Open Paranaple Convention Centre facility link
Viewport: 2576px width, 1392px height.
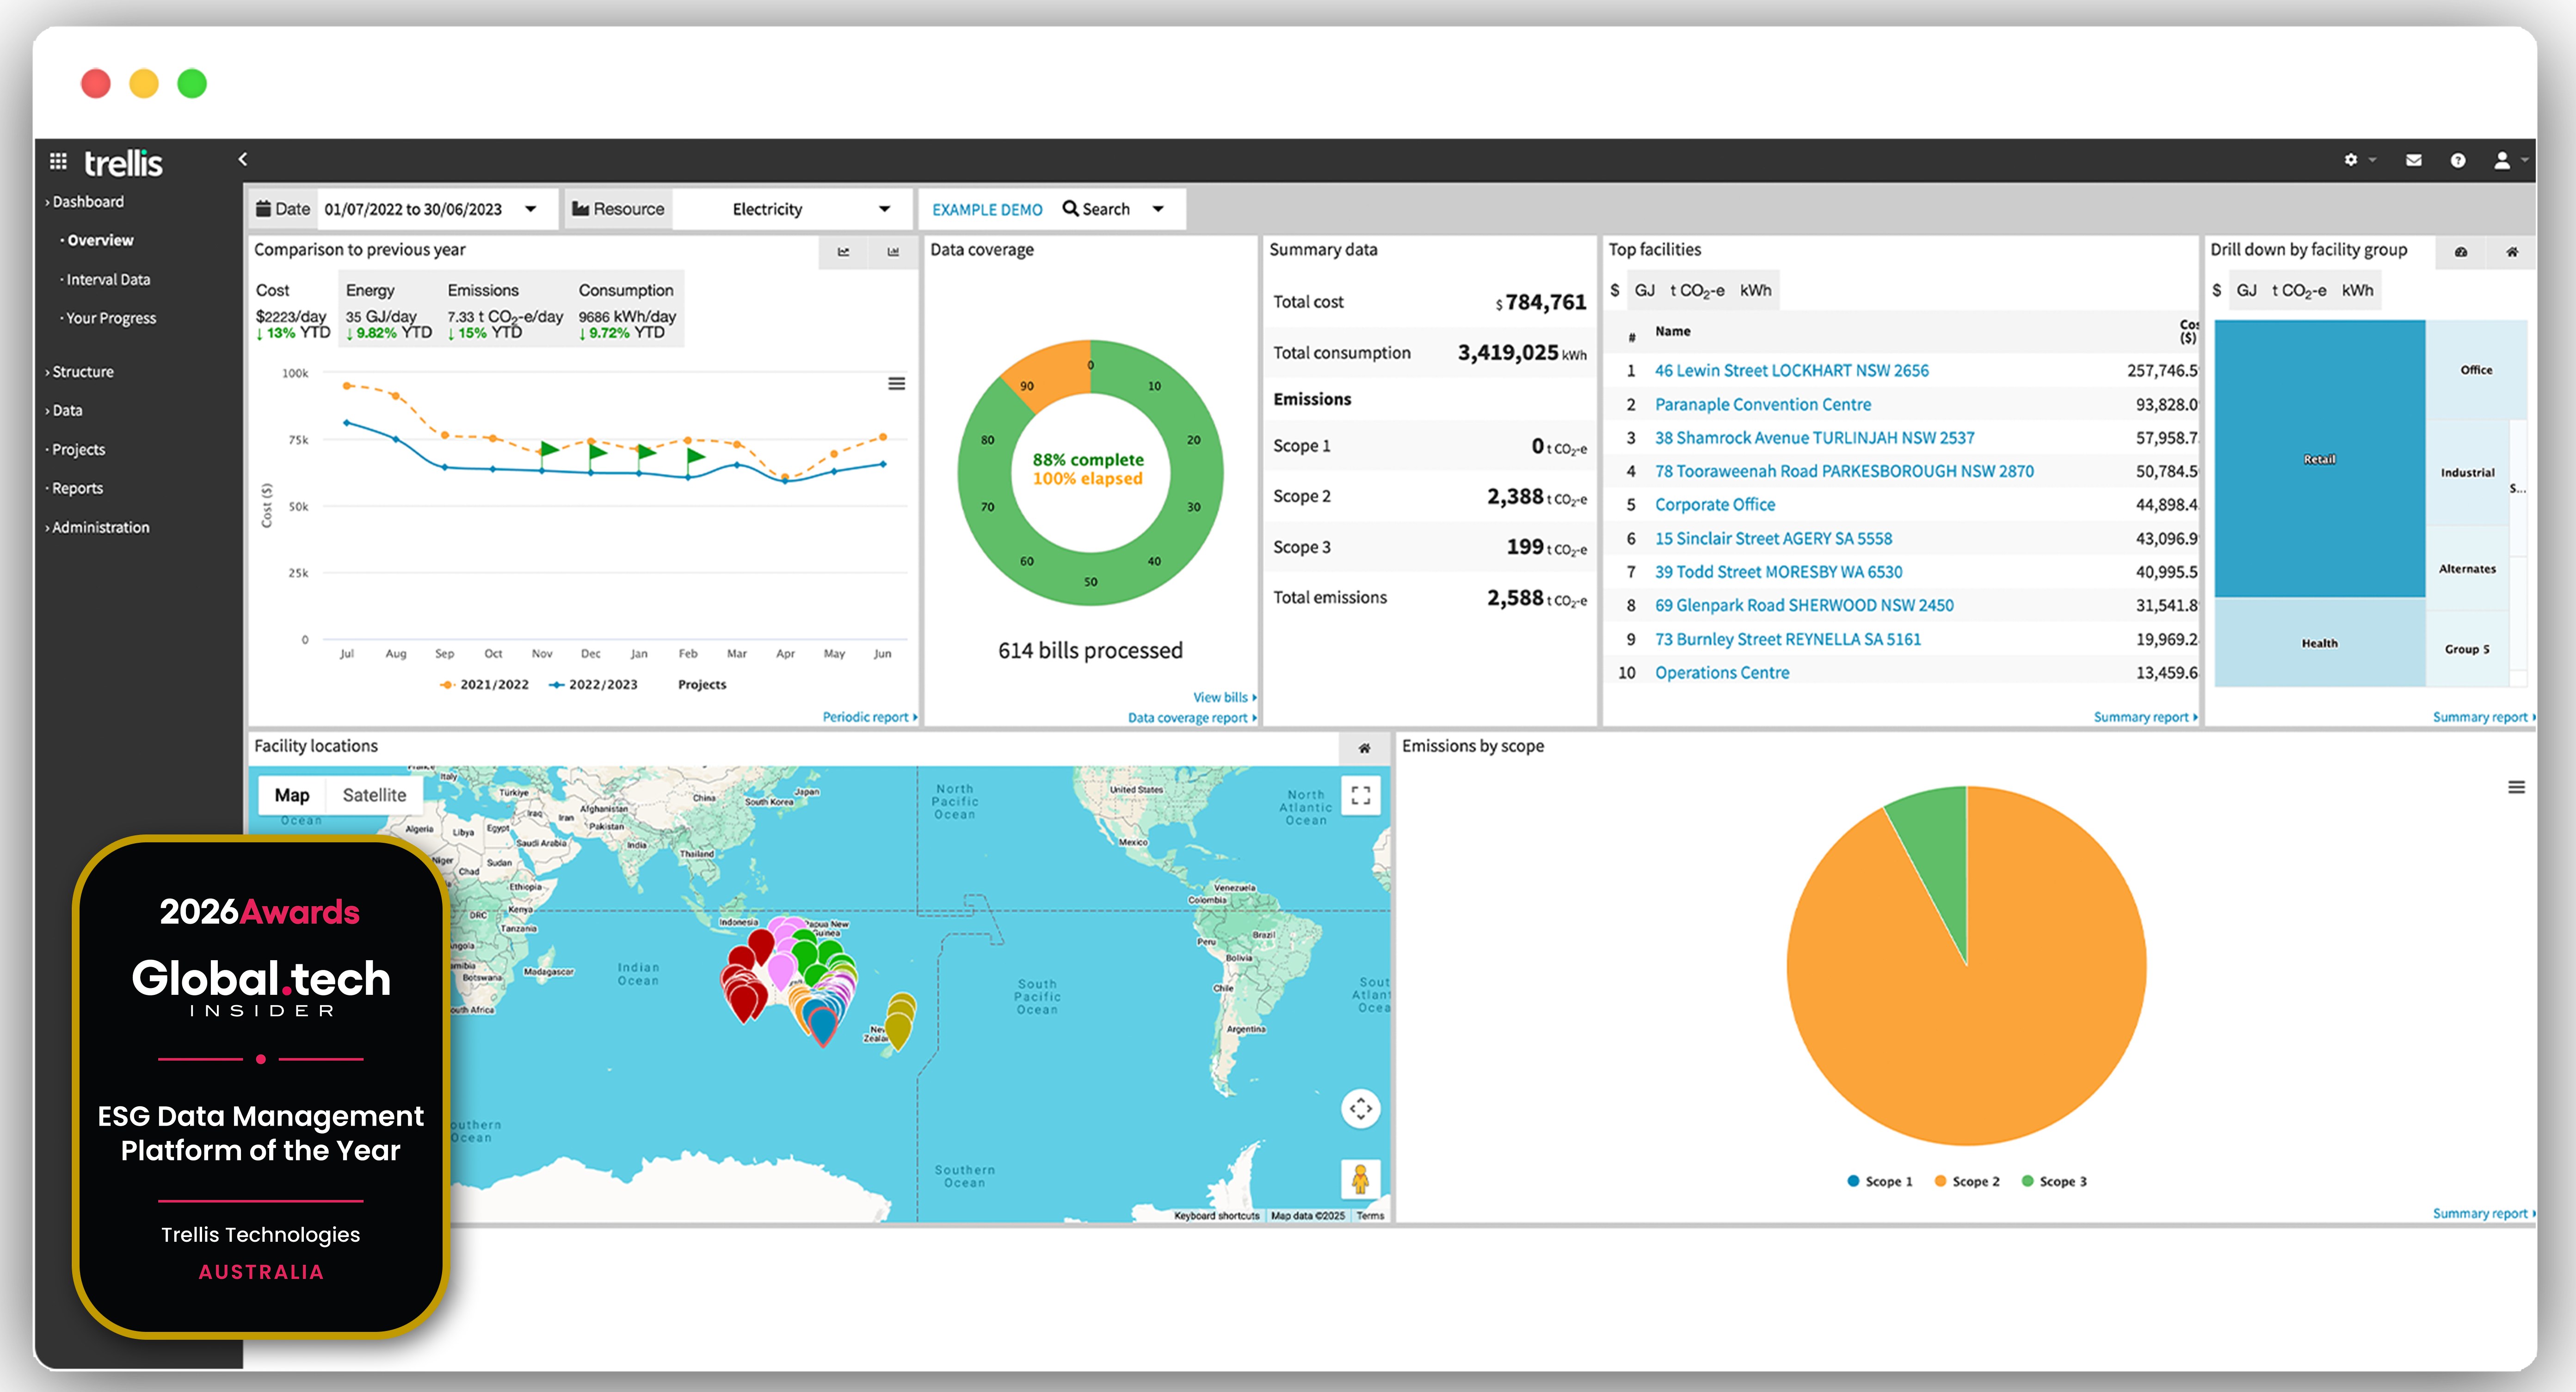pyautogui.click(x=1762, y=405)
